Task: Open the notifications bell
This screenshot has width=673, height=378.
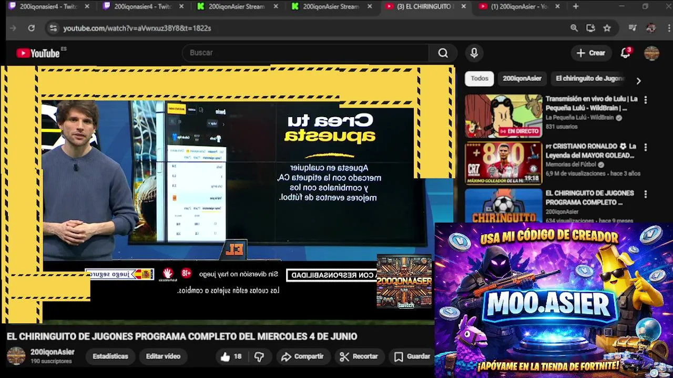Action: pos(625,52)
